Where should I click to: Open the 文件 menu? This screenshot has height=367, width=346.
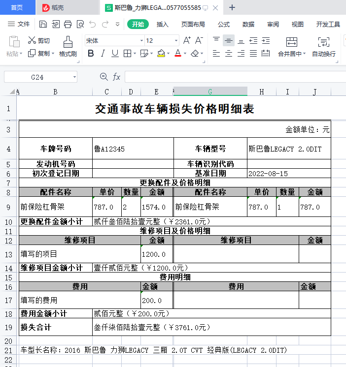(x=19, y=24)
